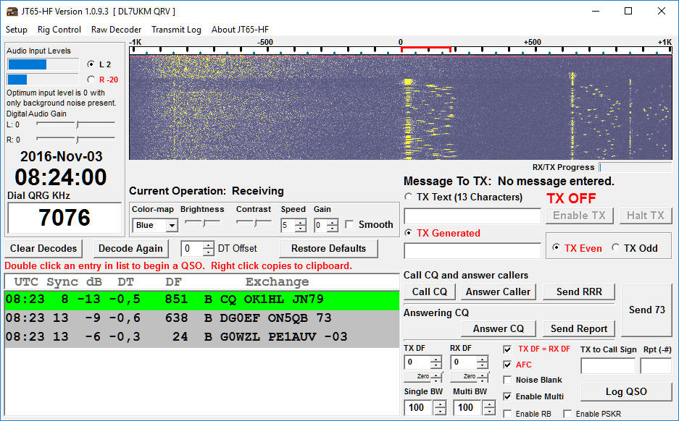Enable the Enable RB checkbox
The image size is (679, 421).
pos(507,414)
